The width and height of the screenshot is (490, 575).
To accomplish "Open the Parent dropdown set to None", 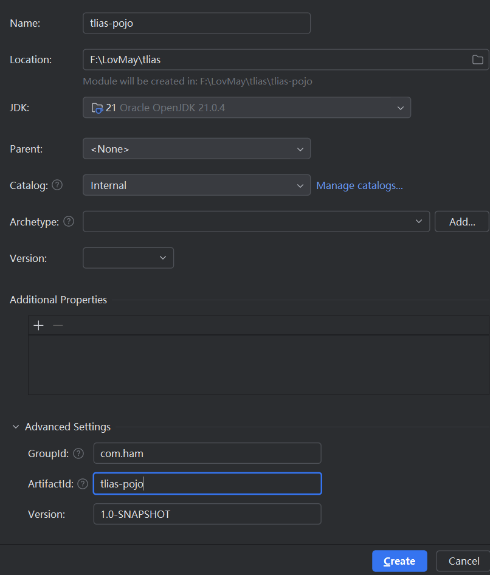I will click(196, 149).
